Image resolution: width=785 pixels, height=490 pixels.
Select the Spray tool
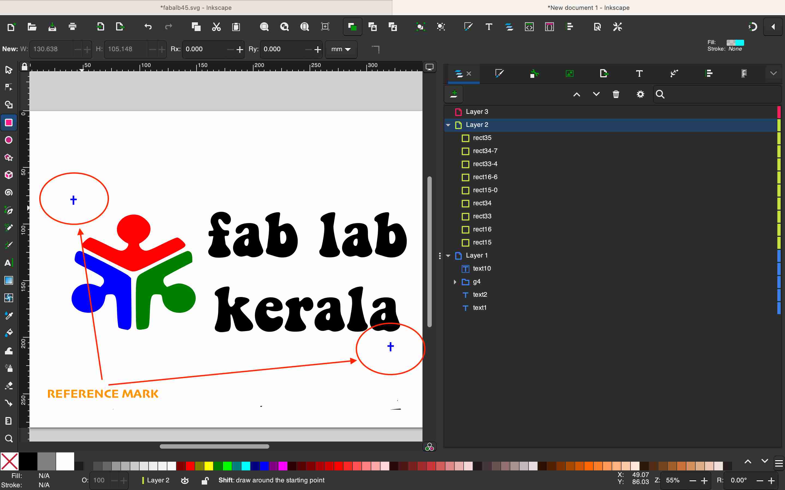pyautogui.click(x=9, y=368)
